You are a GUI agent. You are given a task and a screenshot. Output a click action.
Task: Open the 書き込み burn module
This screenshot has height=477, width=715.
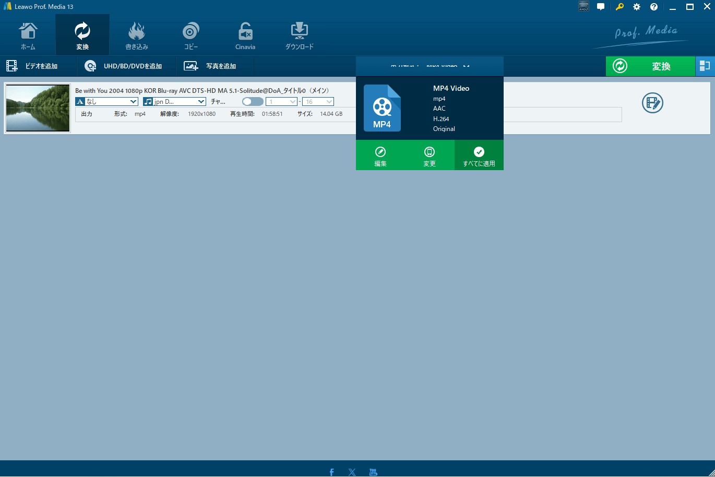(x=137, y=36)
